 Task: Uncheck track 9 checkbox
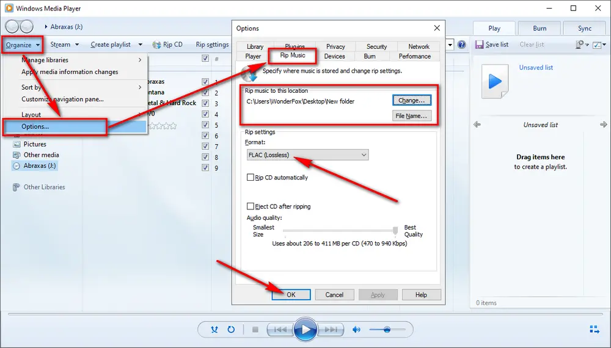coord(205,168)
